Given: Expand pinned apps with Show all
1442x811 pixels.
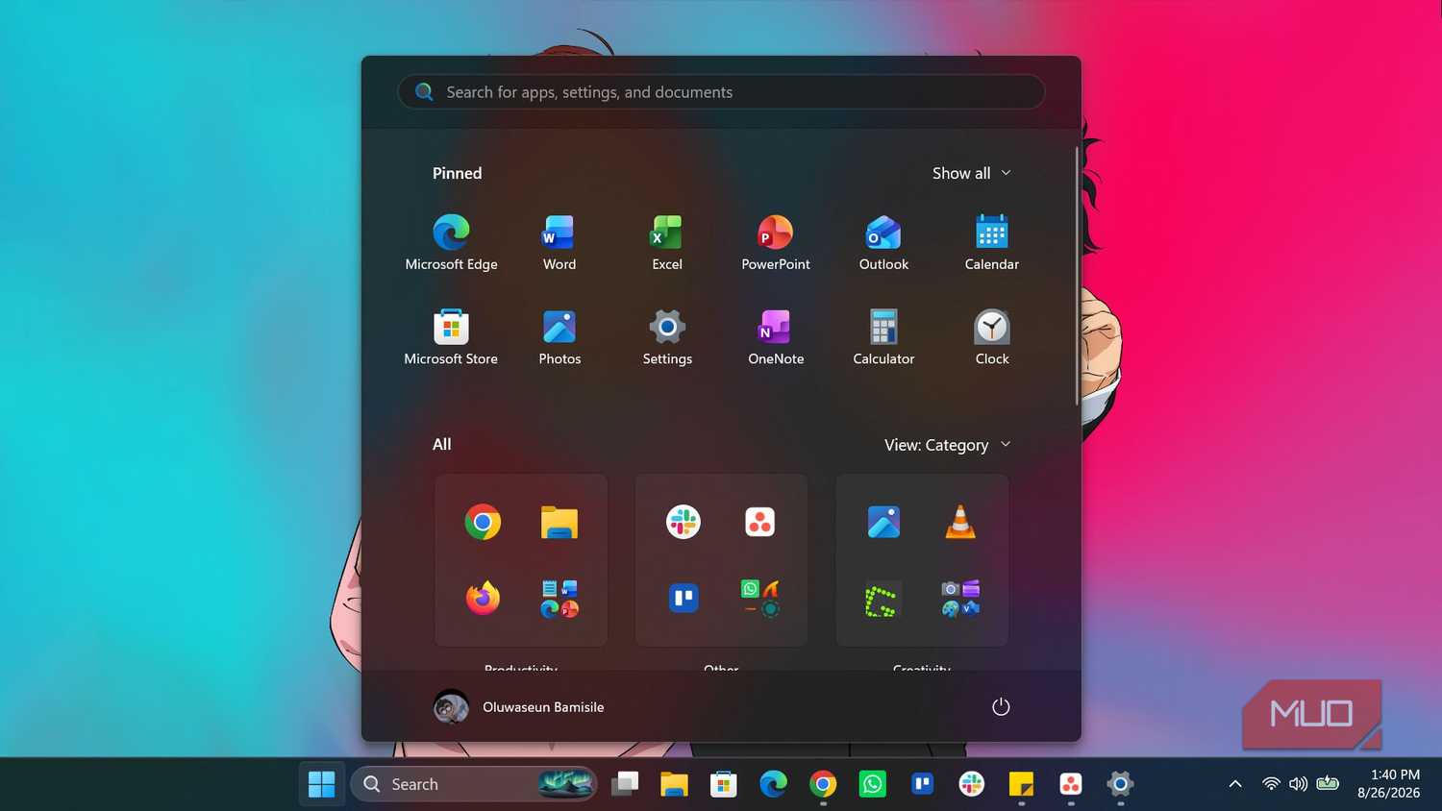Looking at the screenshot, I should tap(971, 173).
